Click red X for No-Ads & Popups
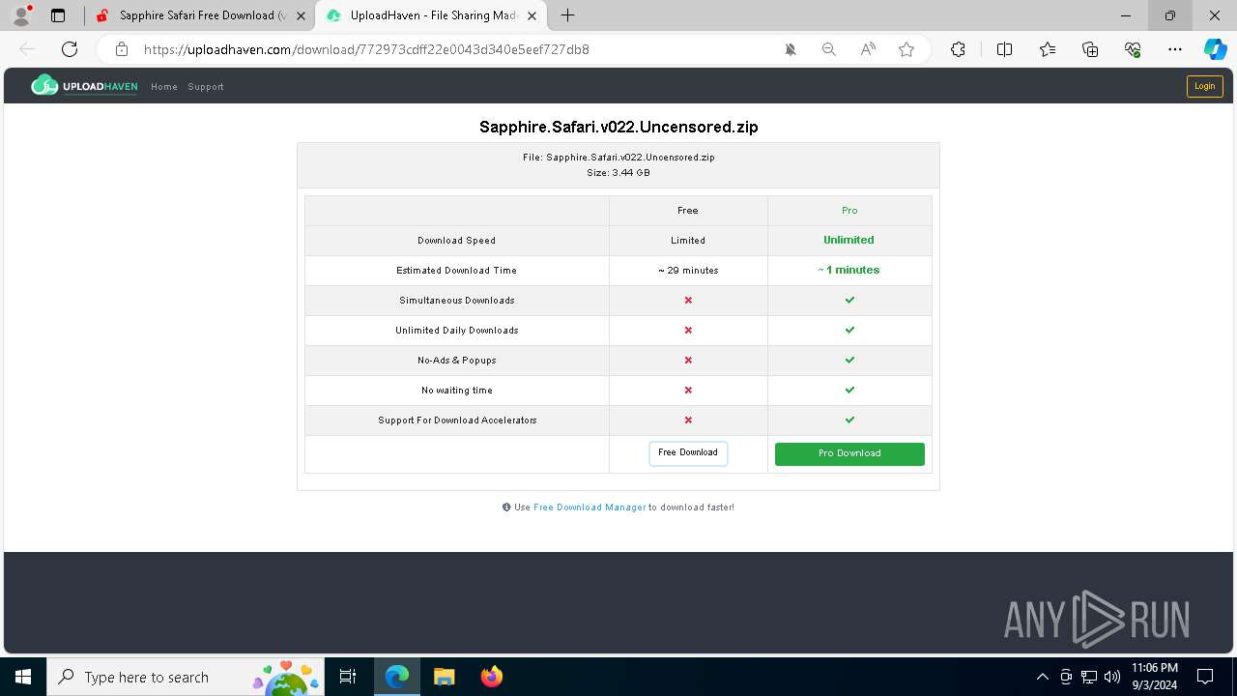The image size is (1237, 696). coord(688,361)
